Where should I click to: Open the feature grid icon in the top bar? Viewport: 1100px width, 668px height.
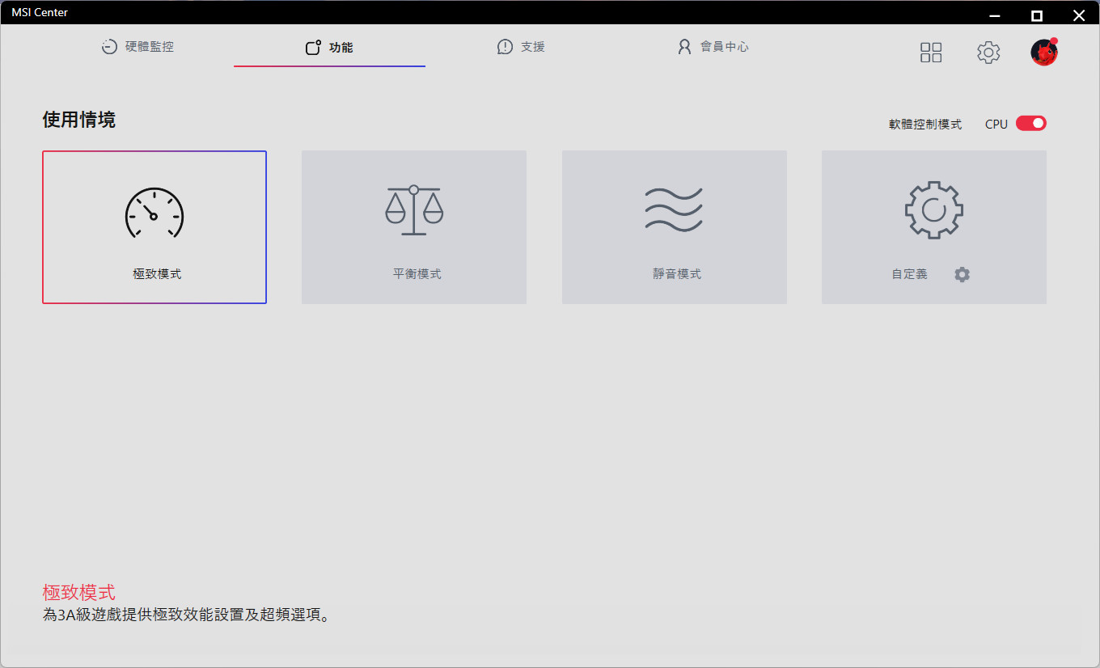pyautogui.click(x=931, y=53)
